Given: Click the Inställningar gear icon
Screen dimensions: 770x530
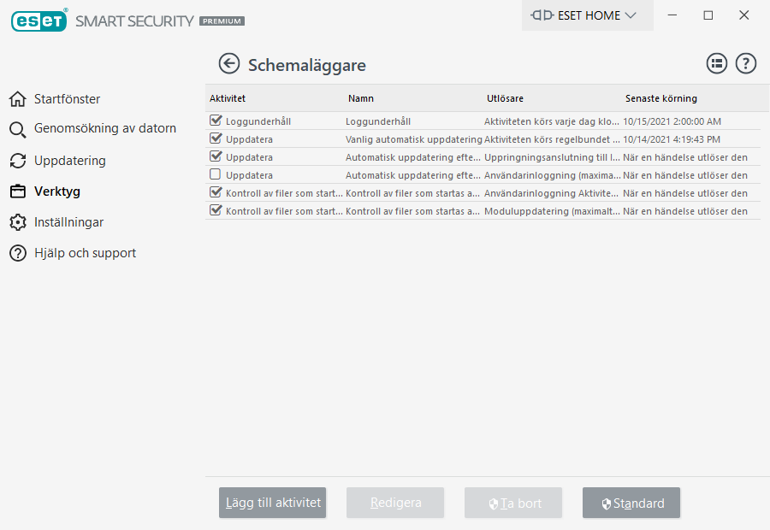Looking at the screenshot, I should pos(17,222).
